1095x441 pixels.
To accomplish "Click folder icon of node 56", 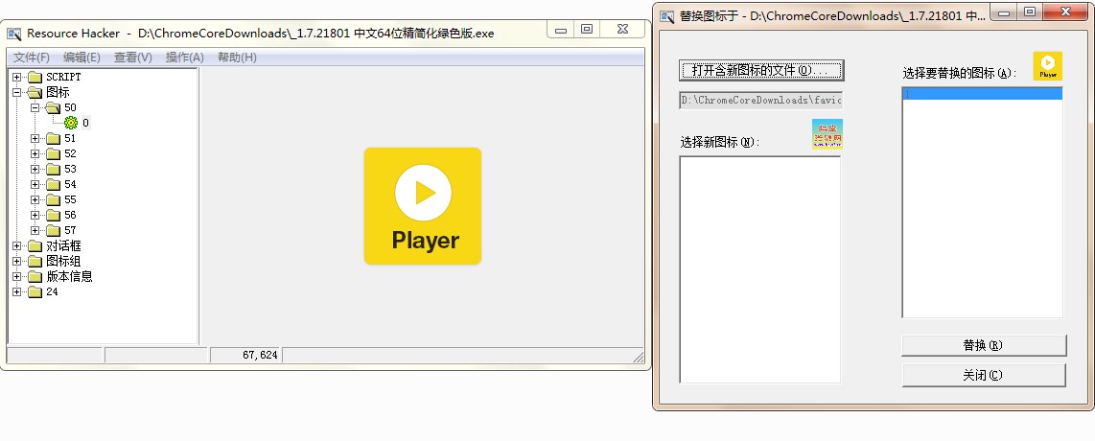I will click(x=53, y=215).
